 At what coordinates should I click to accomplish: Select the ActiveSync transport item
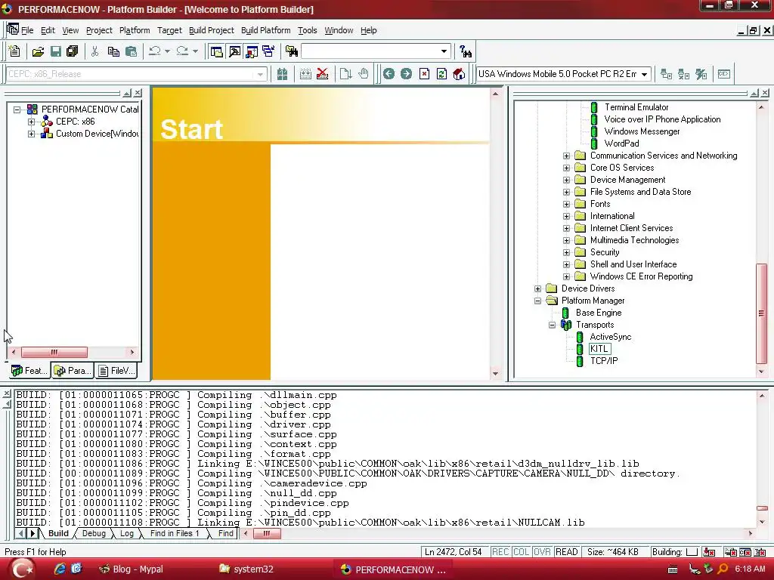tap(611, 337)
